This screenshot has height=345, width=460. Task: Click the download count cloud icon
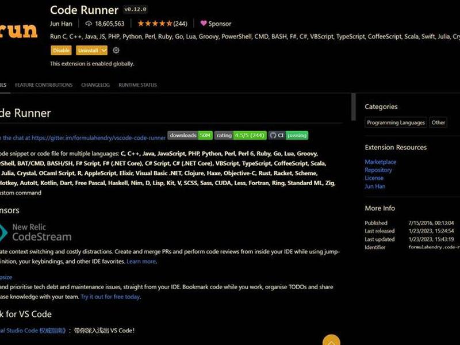89,24
